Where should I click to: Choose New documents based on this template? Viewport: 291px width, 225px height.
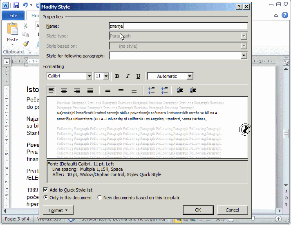pos(100,198)
